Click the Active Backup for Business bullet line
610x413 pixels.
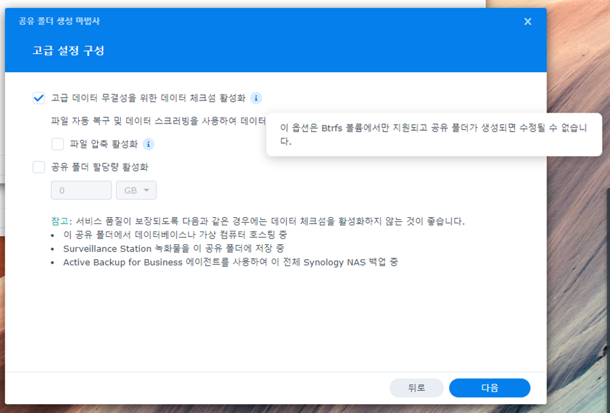[x=230, y=262]
